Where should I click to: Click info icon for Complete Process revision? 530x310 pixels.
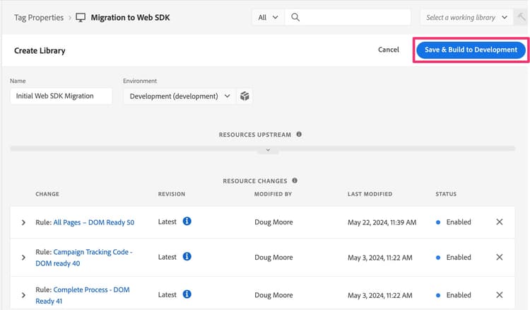pos(187,294)
